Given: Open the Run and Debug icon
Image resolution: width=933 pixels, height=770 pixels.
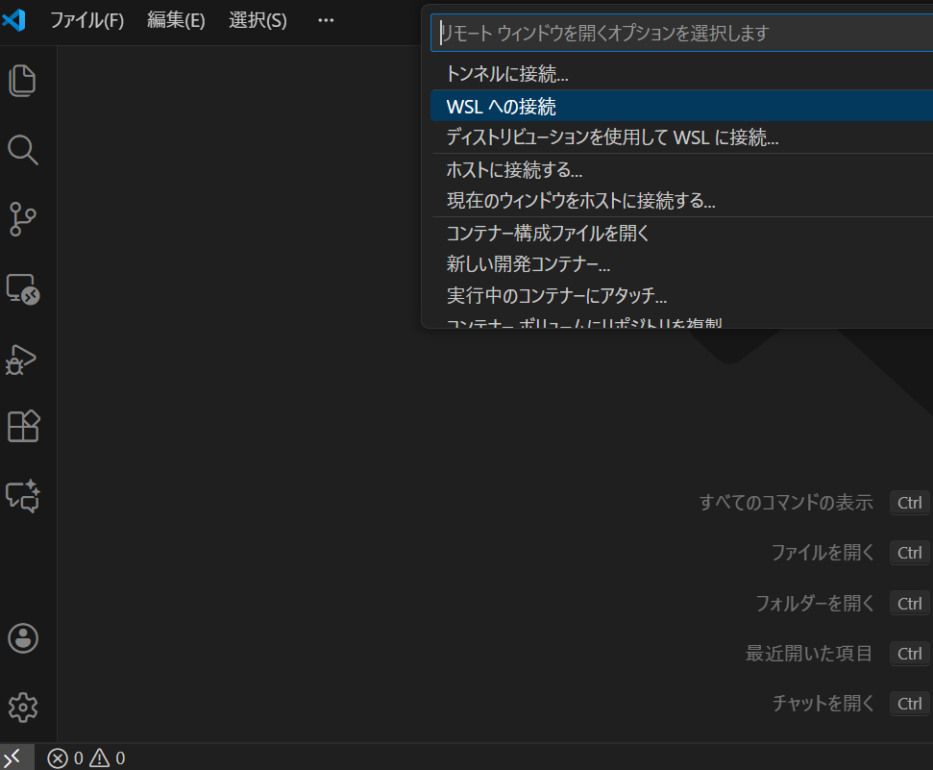Looking at the screenshot, I should [22, 358].
